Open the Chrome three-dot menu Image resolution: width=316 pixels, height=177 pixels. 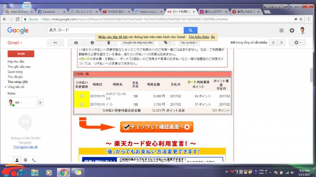(309, 19)
